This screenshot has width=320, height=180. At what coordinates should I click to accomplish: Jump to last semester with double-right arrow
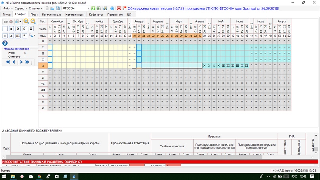(x=27, y=62)
